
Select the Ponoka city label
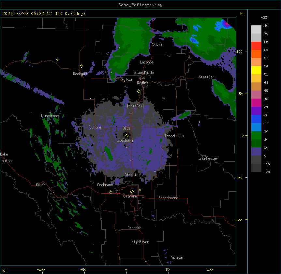tap(156, 44)
